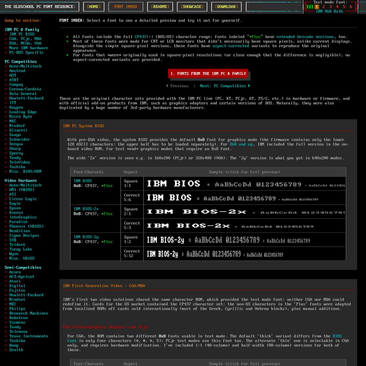
Task: Switch text mode font to option 2
Action: 324,7
